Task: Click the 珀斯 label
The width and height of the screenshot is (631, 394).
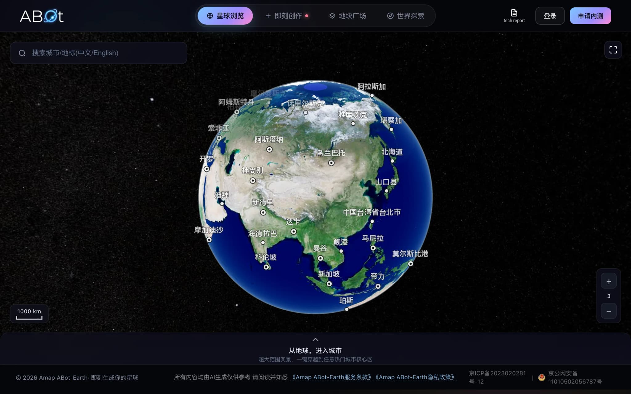Action: (346, 300)
